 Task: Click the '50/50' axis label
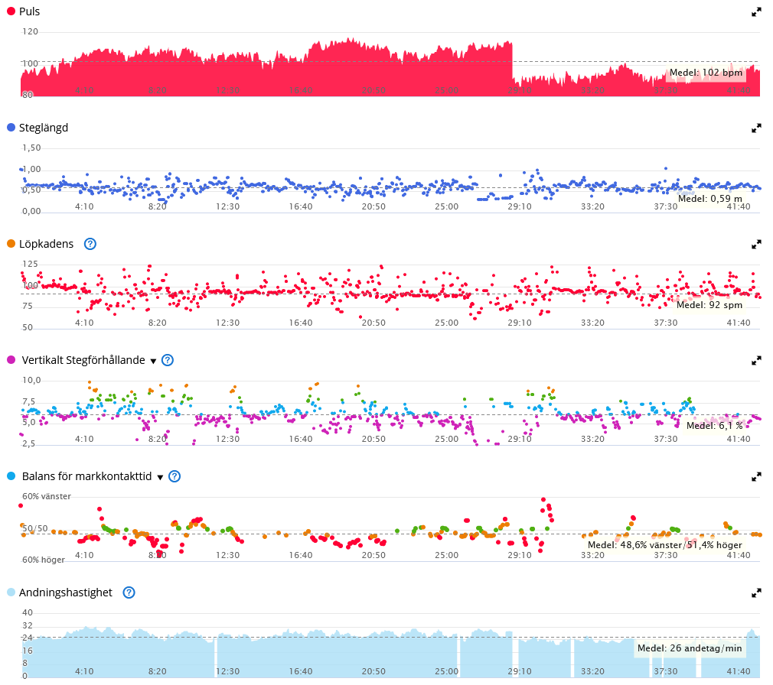coord(35,528)
